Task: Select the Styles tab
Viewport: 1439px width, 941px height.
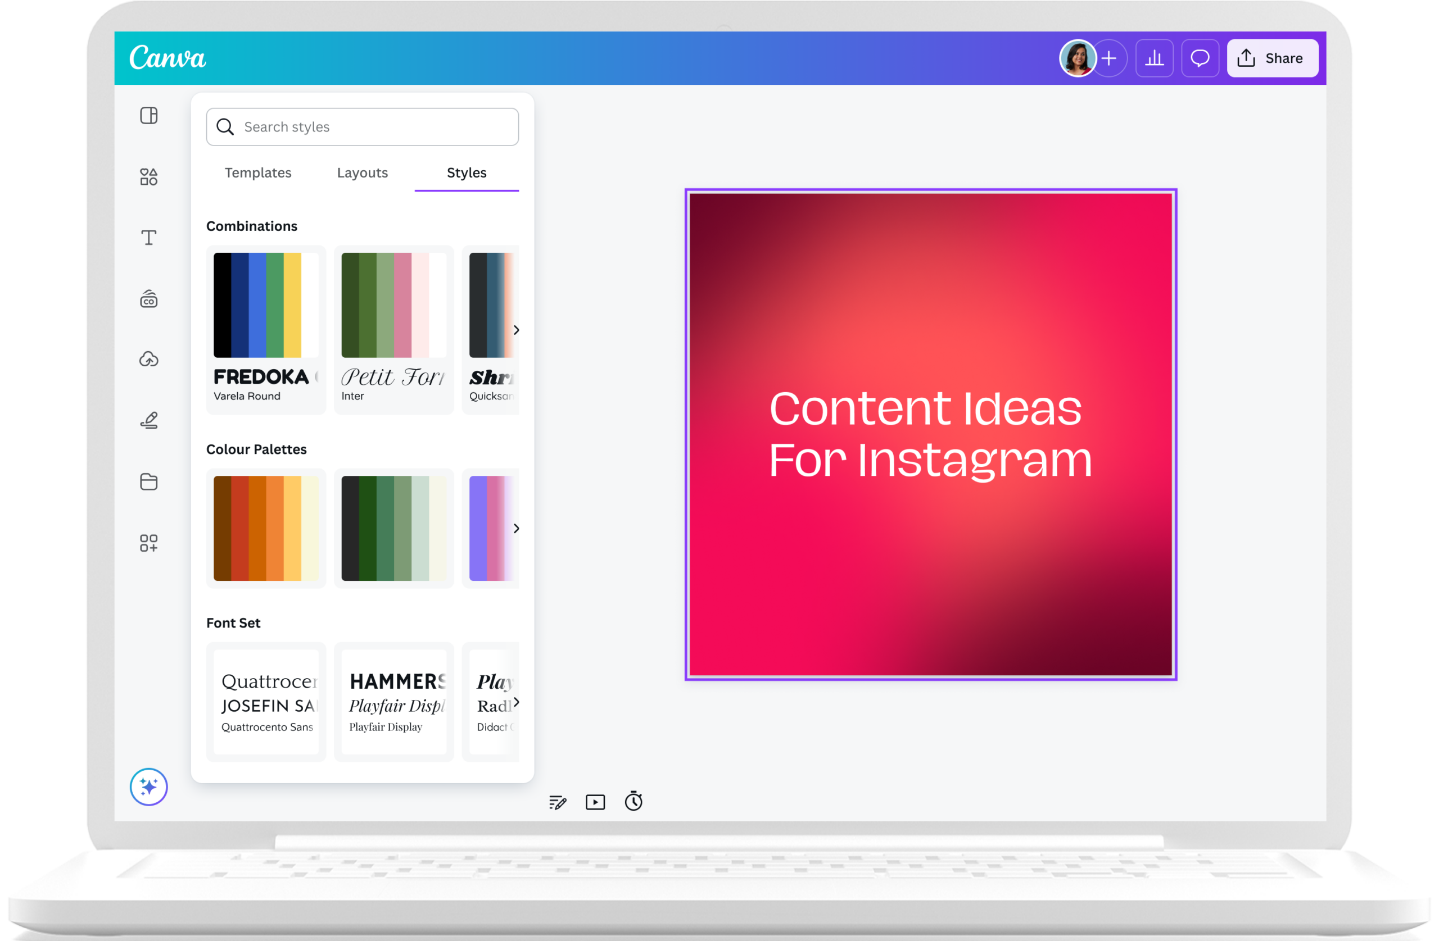Action: pyautogui.click(x=467, y=173)
